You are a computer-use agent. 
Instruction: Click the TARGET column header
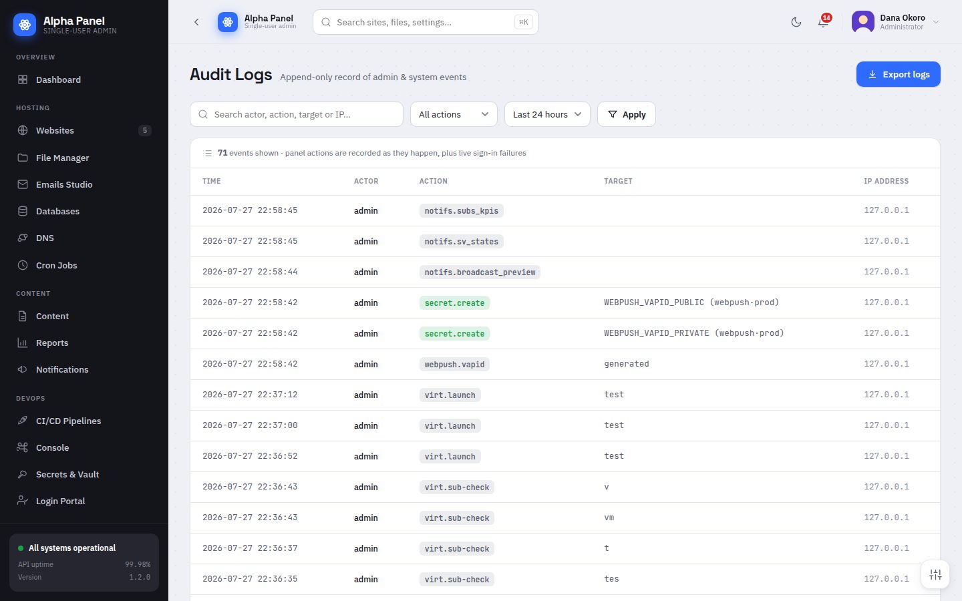pyautogui.click(x=618, y=181)
